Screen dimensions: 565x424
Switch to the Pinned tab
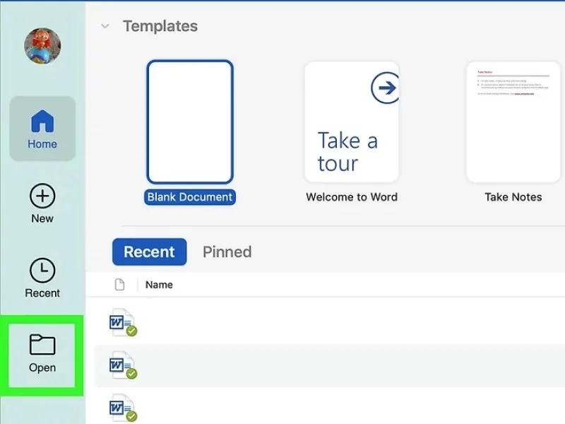(227, 252)
